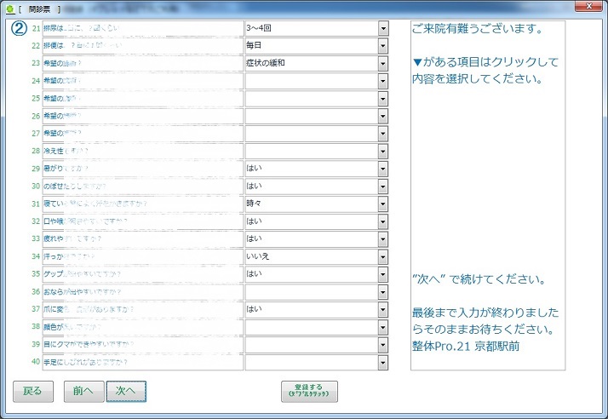Click question field 40 手足にしびれ
The image size is (608, 419).
click(x=143, y=363)
